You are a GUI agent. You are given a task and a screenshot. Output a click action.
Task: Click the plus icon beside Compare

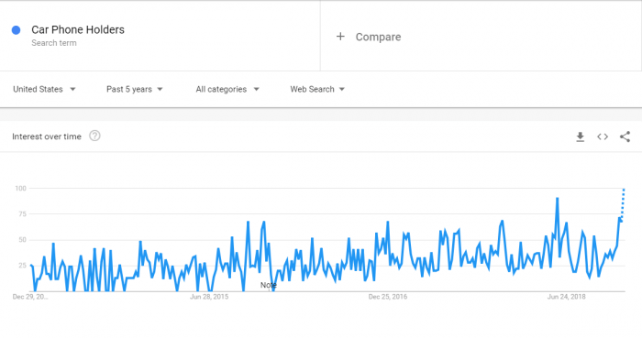(x=340, y=37)
